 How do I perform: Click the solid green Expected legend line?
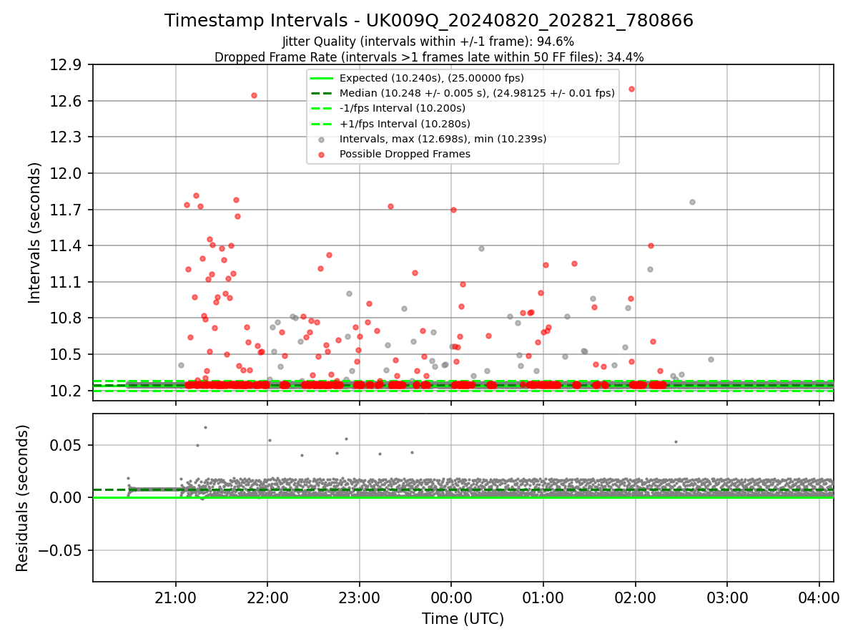point(322,78)
